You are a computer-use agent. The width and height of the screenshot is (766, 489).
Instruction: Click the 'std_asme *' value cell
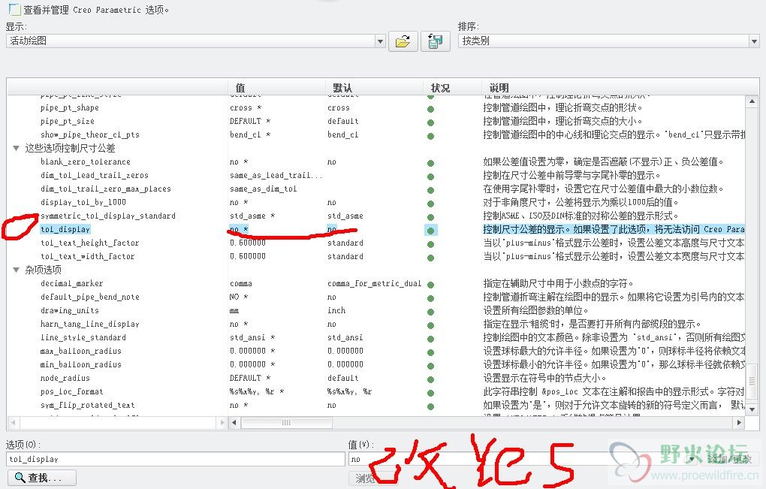252,216
